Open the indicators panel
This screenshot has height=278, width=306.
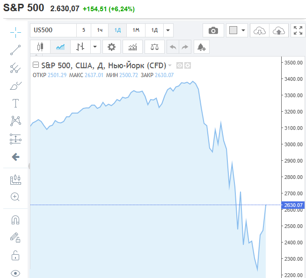(x=132, y=47)
